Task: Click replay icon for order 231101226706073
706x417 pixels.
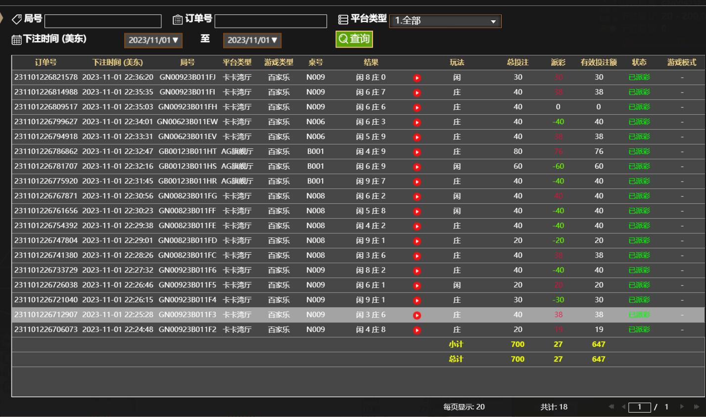Action: tap(417, 330)
